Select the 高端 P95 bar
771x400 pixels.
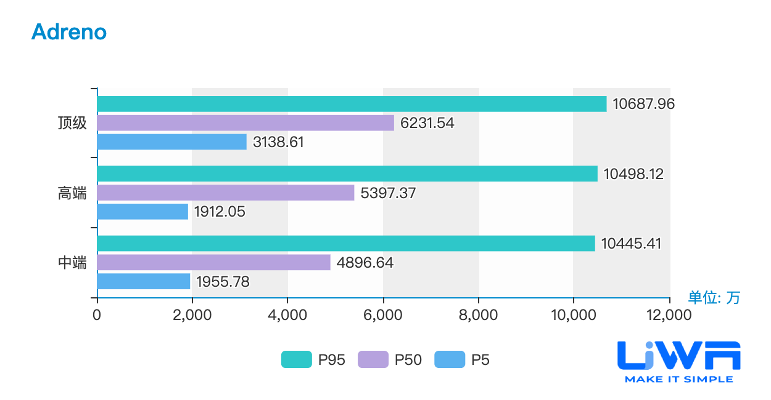pos(347,174)
